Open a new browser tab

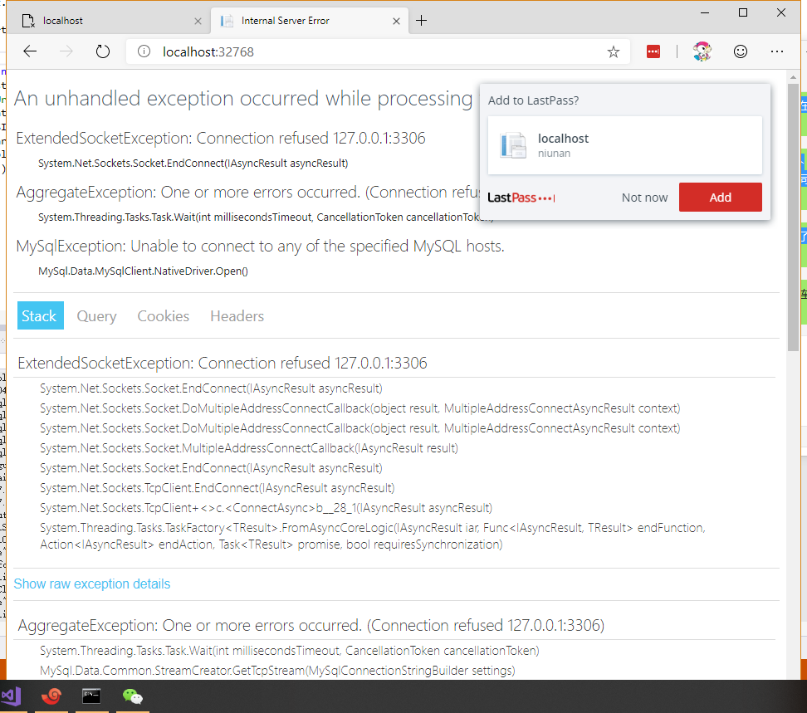click(x=421, y=21)
